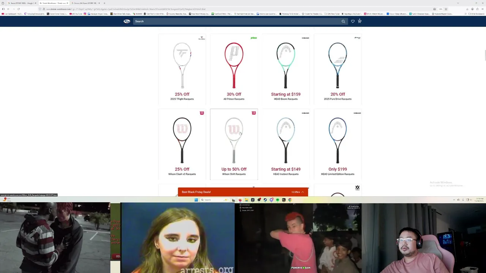Click Wilson logo on Clash v3 card
The width and height of the screenshot is (486, 273).
(x=202, y=113)
